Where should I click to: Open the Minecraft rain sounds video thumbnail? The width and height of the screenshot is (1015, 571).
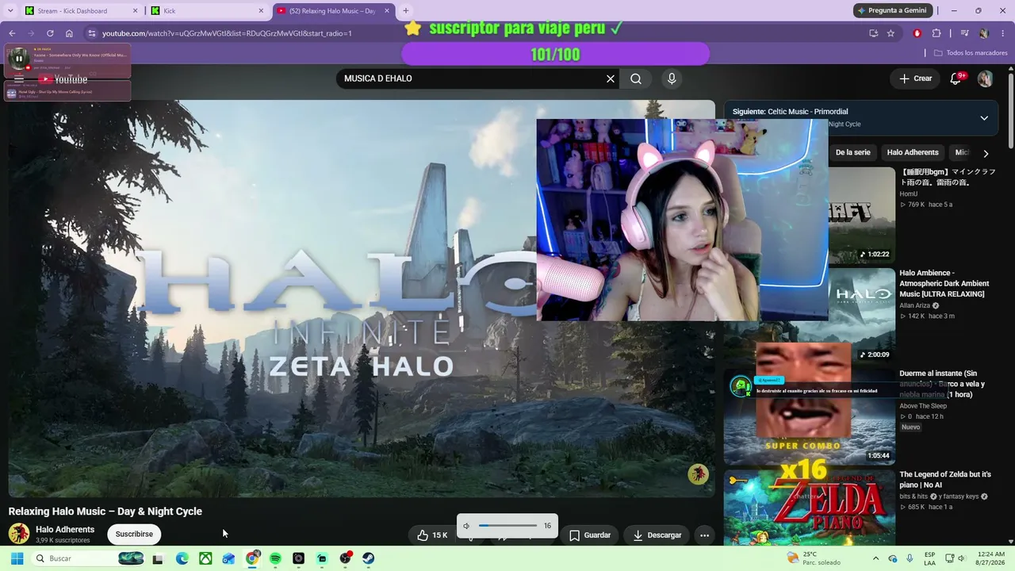[x=862, y=215]
